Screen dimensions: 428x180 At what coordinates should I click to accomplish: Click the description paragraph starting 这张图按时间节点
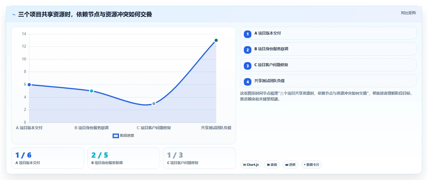click(327, 96)
